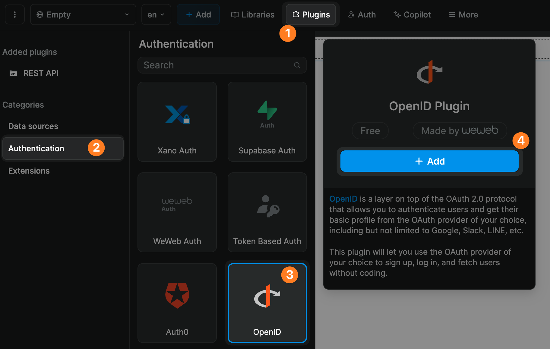Open the Libraries panel
550x349 pixels.
252,14
